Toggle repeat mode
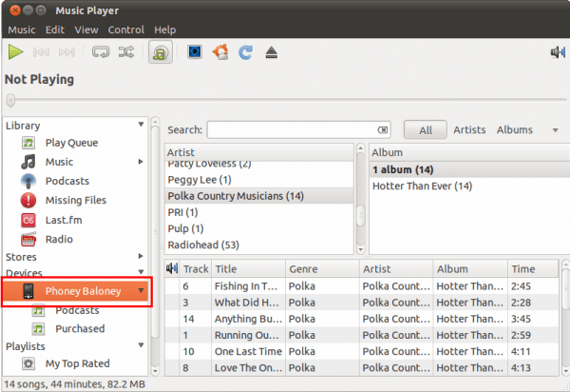The image size is (570, 392). coord(101,52)
